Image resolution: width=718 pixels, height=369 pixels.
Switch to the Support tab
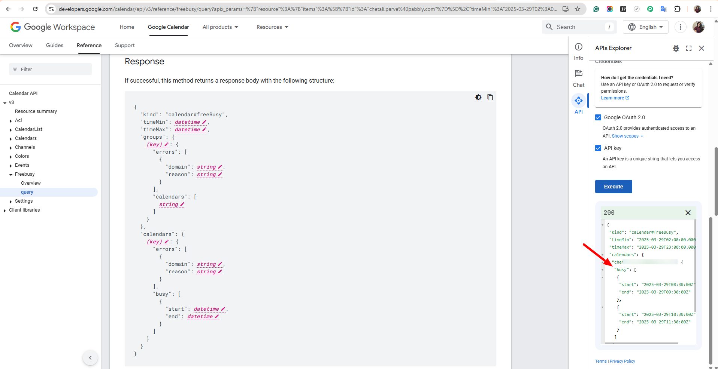[x=125, y=45]
